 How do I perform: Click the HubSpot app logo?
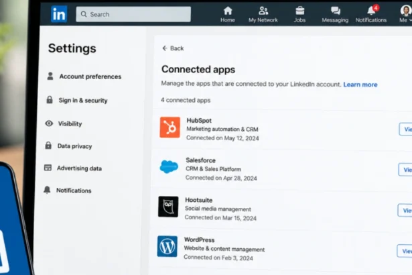[170, 127]
